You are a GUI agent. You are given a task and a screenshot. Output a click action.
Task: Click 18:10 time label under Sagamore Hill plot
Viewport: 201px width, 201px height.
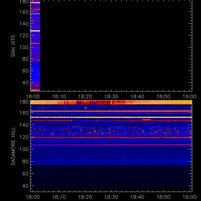59,197
